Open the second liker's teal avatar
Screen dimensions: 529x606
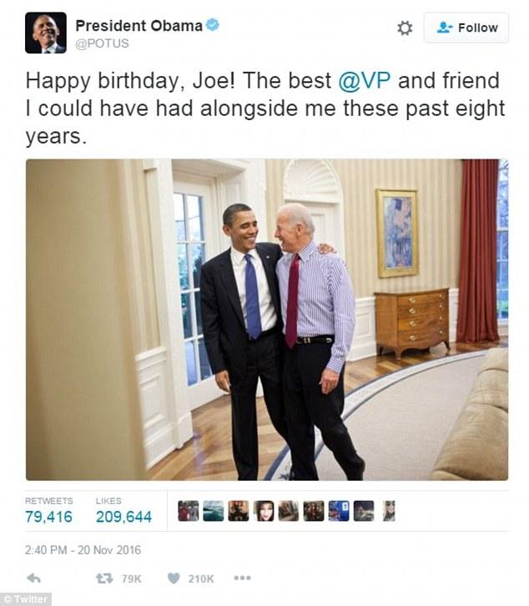(x=214, y=511)
